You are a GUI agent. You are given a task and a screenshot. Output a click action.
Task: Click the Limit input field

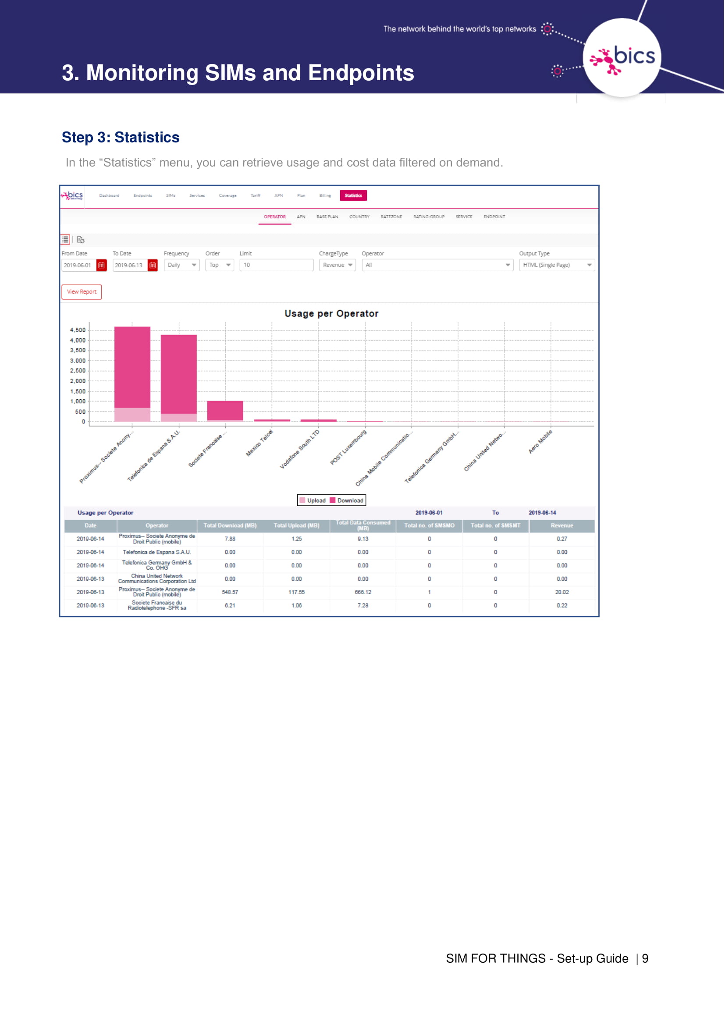[x=276, y=265]
